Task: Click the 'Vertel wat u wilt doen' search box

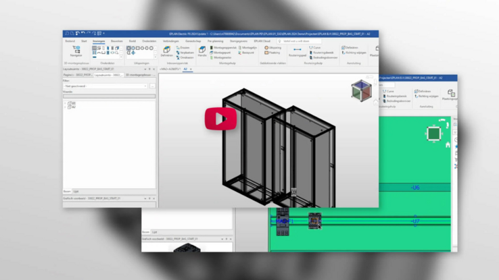Action: pos(299,41)
